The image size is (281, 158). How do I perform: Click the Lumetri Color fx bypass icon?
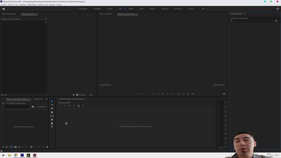click(x=231, y=21)
